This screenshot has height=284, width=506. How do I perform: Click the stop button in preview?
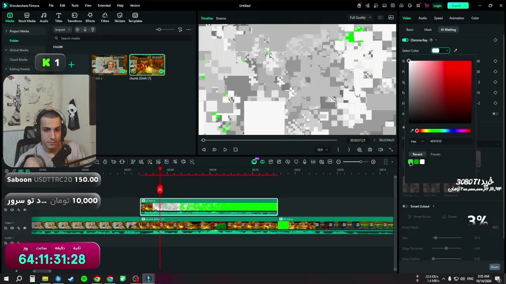(236, 150)
